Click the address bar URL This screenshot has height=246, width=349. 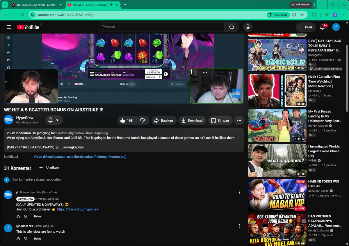(x=65, y=15)
